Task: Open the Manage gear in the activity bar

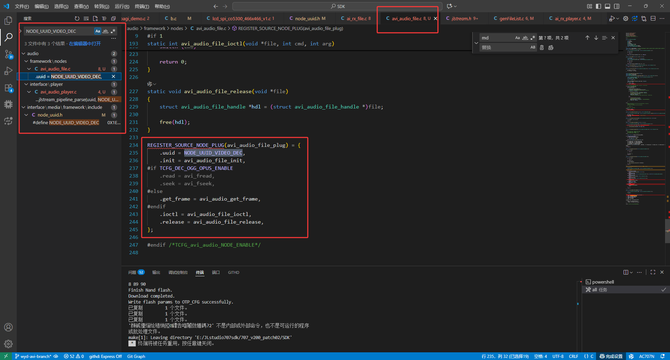Action: tap(8, 344)
